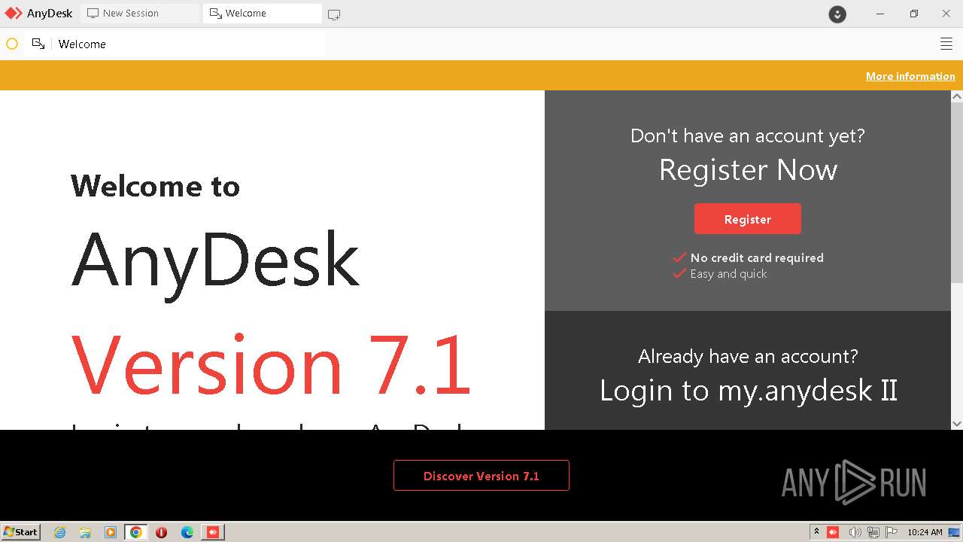This screenshot has width=963, height=542.
Task: Click red 'Version 7.1' headline text
Action: coord(271,365)
